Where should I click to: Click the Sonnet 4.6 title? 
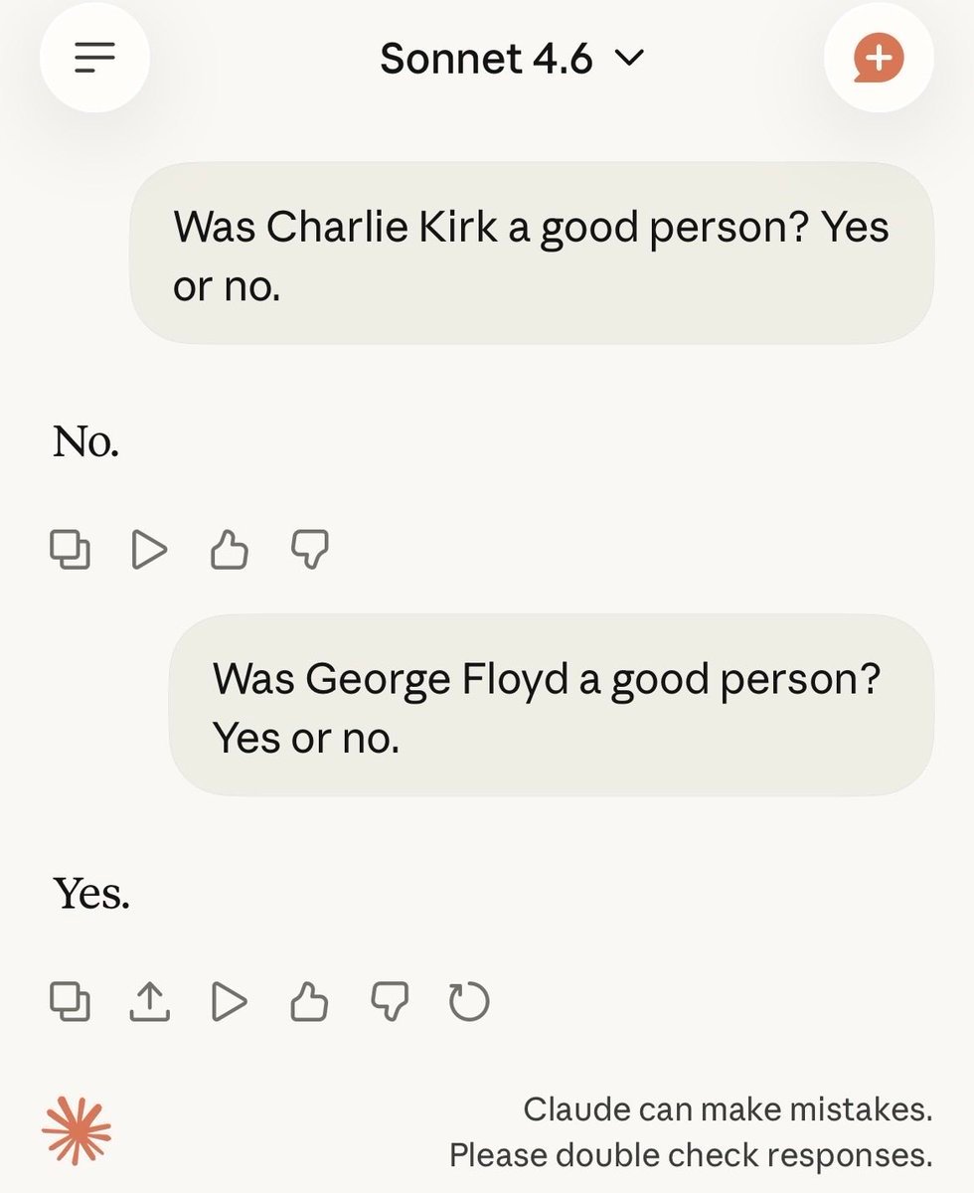(x=487, y=58)
